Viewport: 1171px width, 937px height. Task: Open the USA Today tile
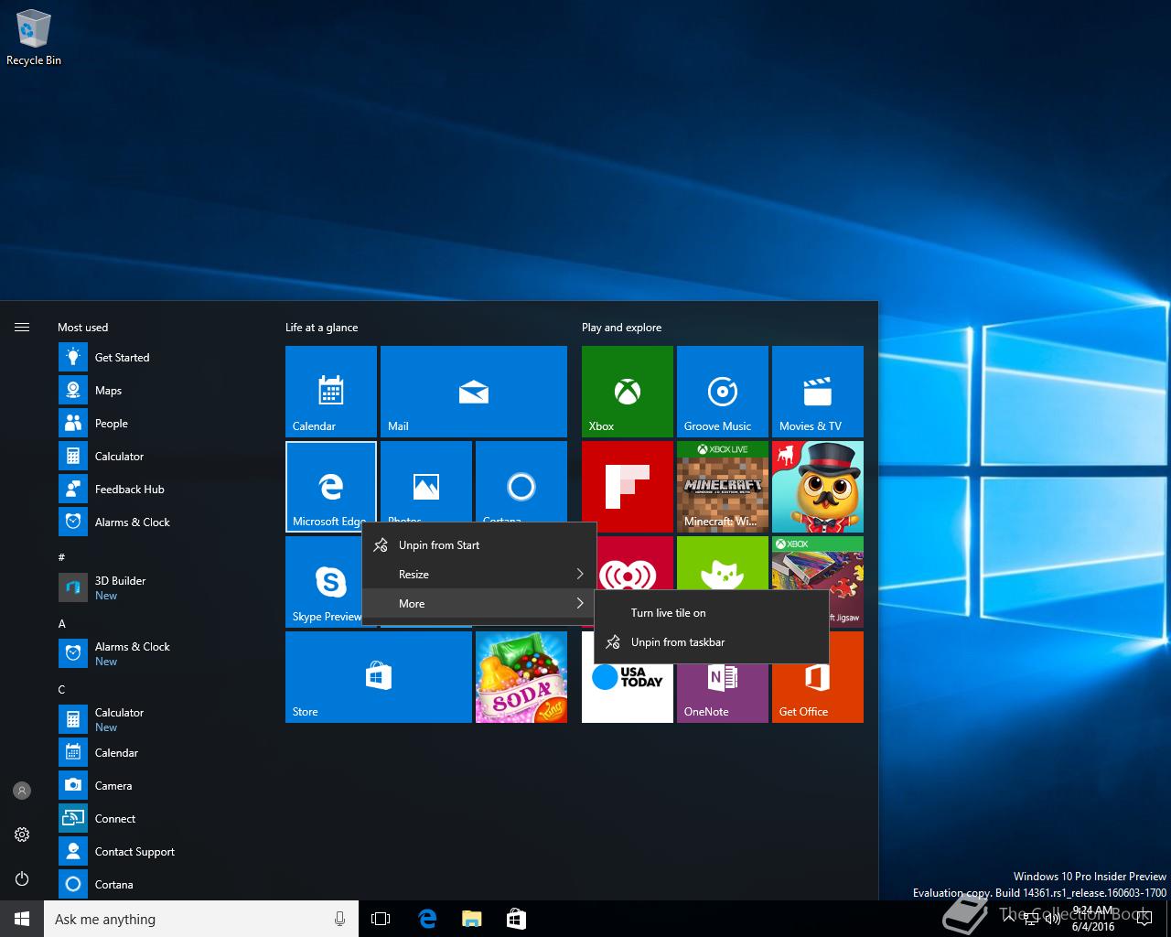tap(628, 688)
